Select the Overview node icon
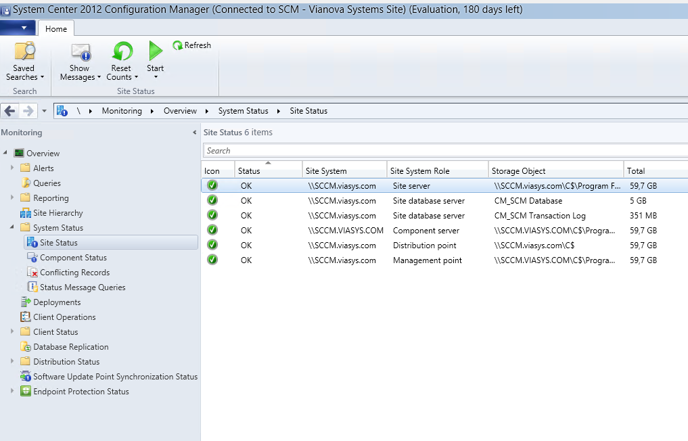Image resolution: width=688 pixels, height=441 pixels. pos(19,153)
